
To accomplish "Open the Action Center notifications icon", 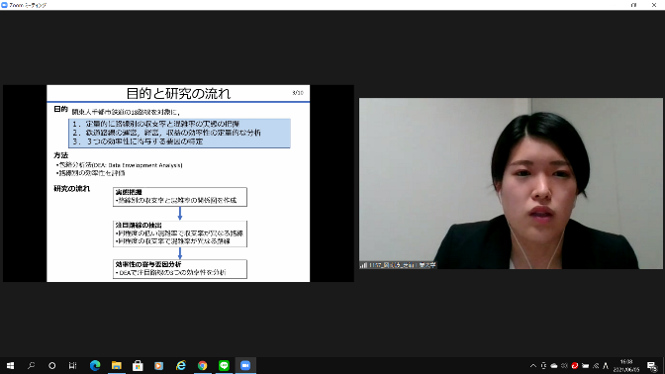I will coord(652,365).
